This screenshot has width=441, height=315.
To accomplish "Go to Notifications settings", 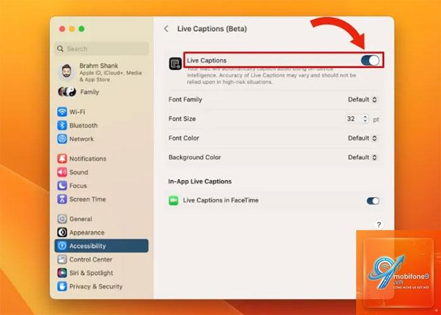I will coord(101,158).
